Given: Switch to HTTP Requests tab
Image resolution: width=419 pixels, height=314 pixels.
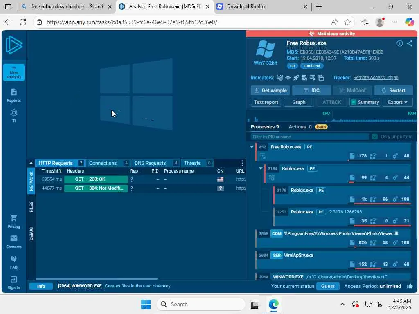Looking at the screenshot, I should click(x=61, y=163).
